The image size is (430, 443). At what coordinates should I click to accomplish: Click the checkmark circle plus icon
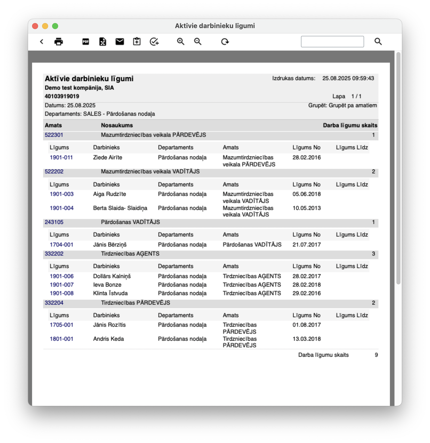pyautogui.click(x=154, y=42)
